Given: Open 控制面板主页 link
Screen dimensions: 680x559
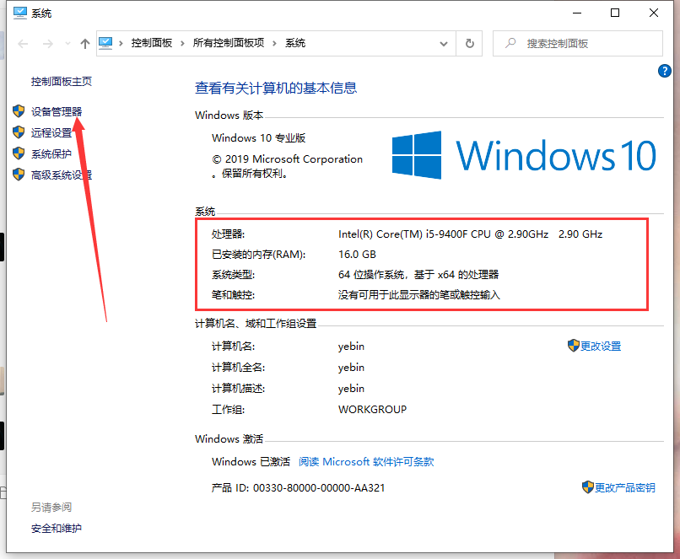Looking at the screenshot, I should tap(61, 82).
